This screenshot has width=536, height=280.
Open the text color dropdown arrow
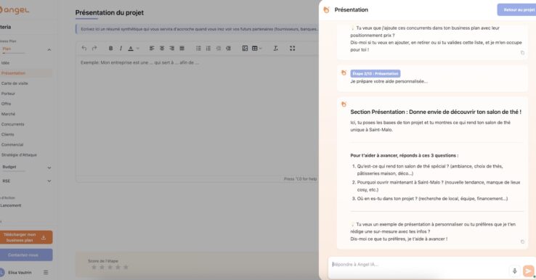click(x=138, y=49)
